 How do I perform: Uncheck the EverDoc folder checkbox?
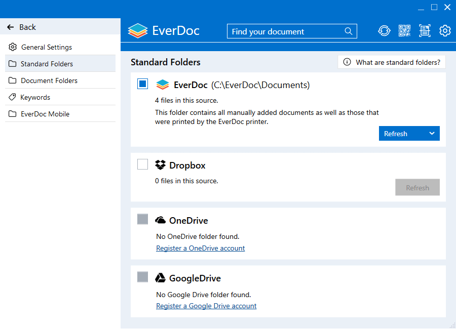tap(142, 84)
